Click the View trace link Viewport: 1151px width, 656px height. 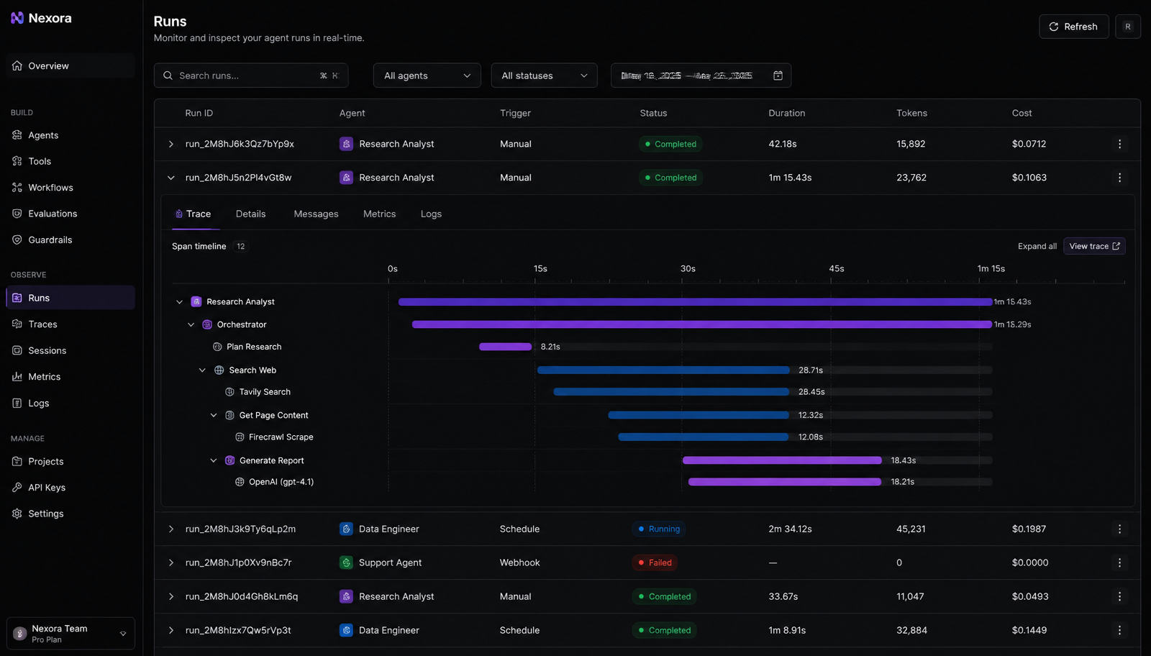click(1094, 246)
